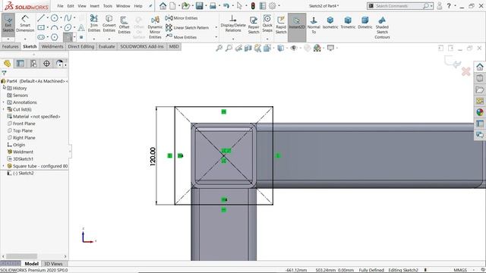Select the Arc sketch tool
Screen dimensions: 486x273
[x=54, y=27]
